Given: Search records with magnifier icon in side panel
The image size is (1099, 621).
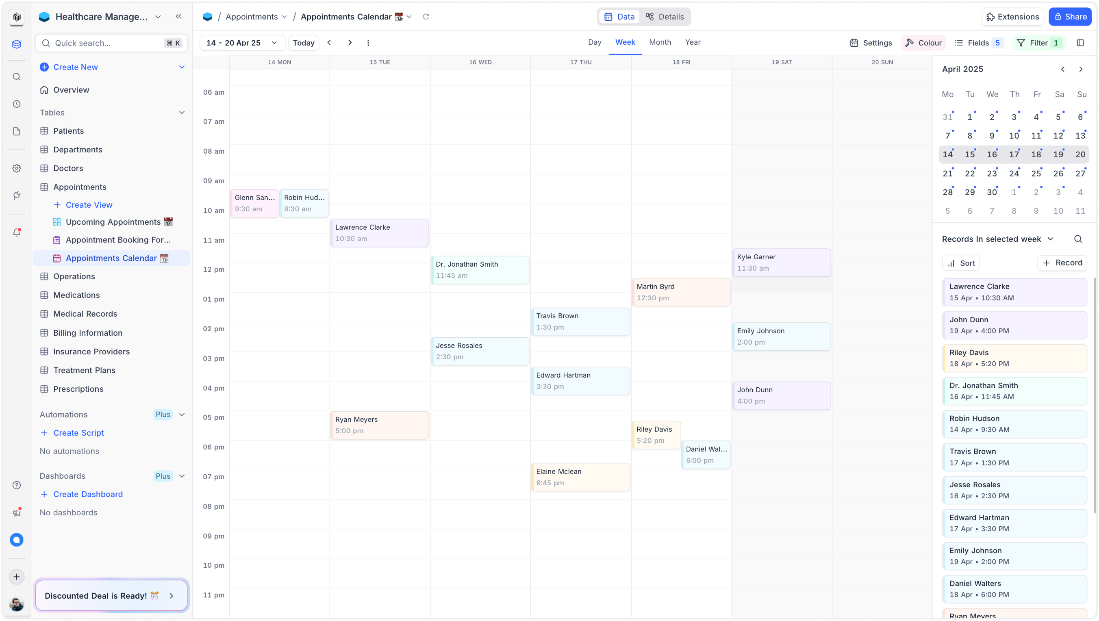Looking at the screenshot, I should [1078, 239].
